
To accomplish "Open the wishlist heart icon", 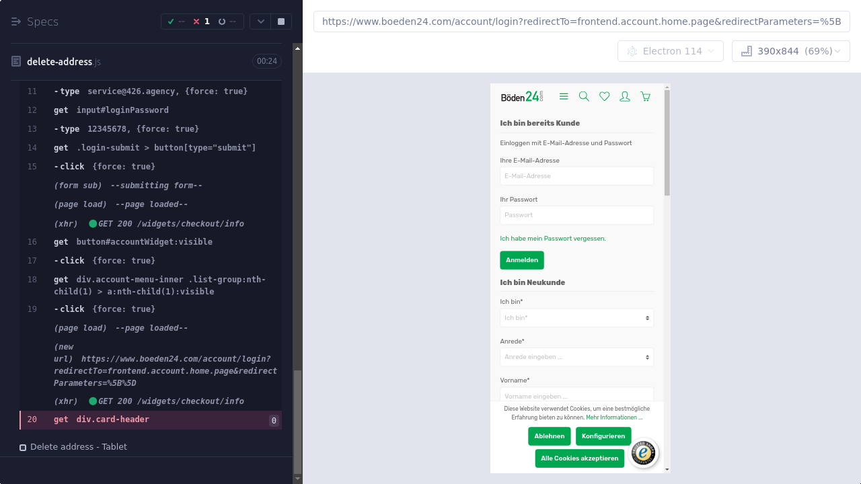I will coord(604,97).
